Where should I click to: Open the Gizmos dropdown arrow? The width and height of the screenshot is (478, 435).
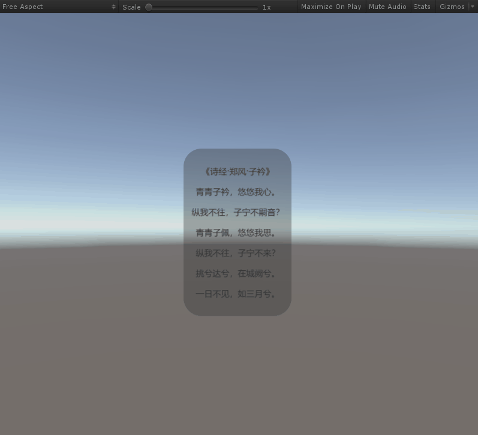(x=473, y=7)
